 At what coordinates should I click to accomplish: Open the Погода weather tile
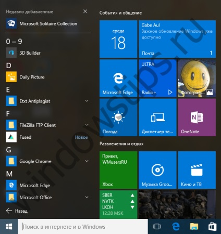118,118
